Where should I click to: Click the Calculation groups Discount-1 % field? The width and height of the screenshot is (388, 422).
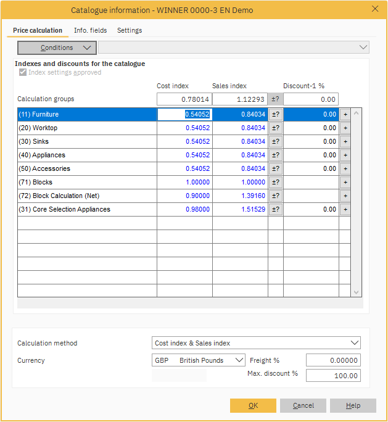311,99
